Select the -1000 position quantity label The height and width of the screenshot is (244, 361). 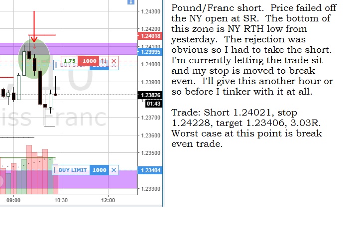point(89,61)
